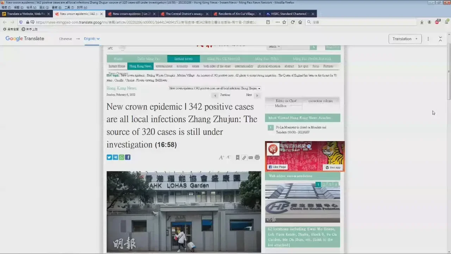Copy the article link using chain icon
This screenshot has height=254, width=451.
click(x=244, y=158)
